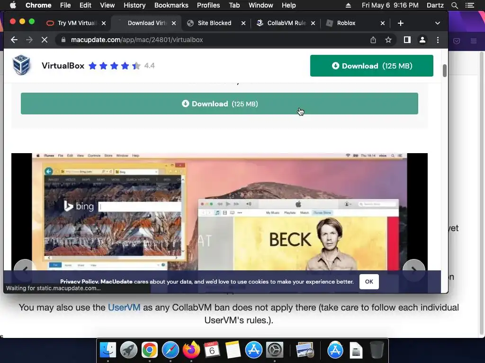The height and width of the screenshot is (363, 485).
Task: Open the Profiles menu
Action: pos(208,5)
